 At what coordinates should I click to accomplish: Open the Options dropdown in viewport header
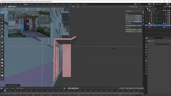[141, 6]
